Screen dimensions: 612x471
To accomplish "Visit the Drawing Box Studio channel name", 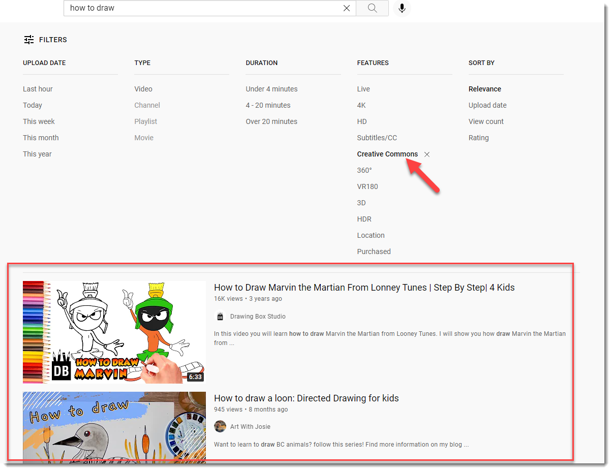I will pos(258,317).
